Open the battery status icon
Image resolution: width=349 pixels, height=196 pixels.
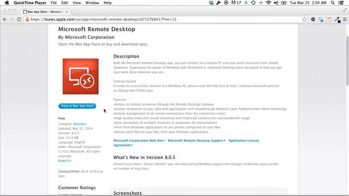[284, 3]
